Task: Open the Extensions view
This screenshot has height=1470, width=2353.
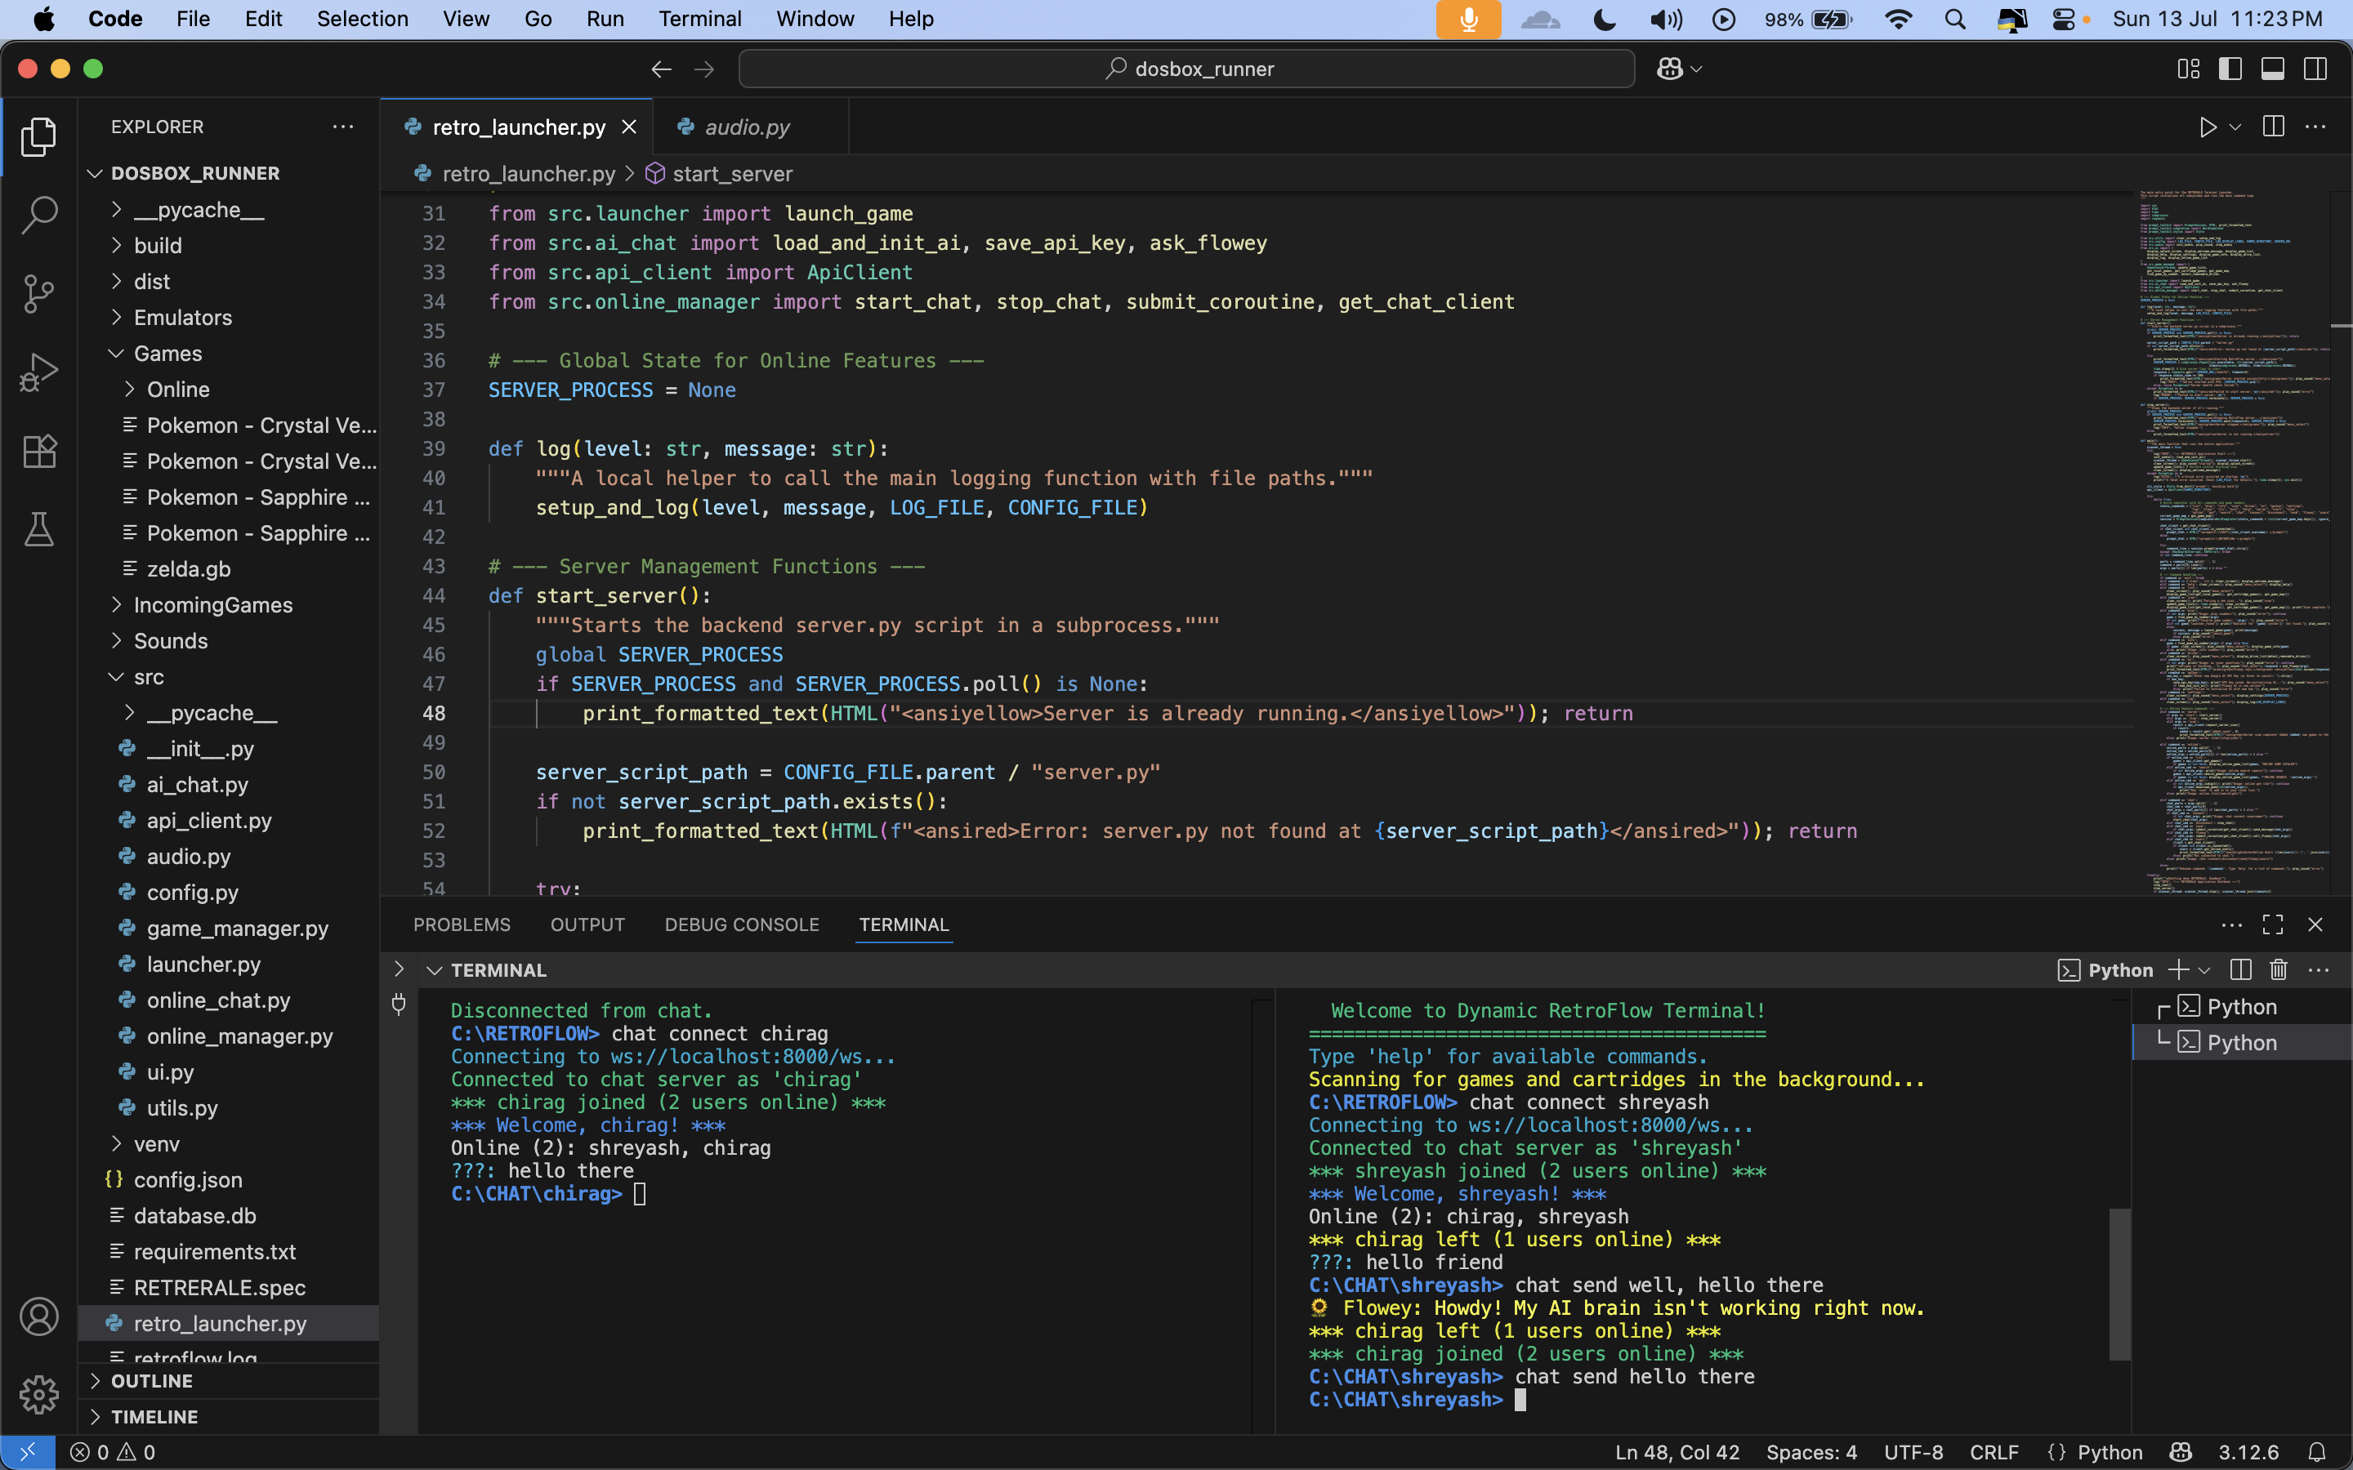Action: [x=39, y=451]
